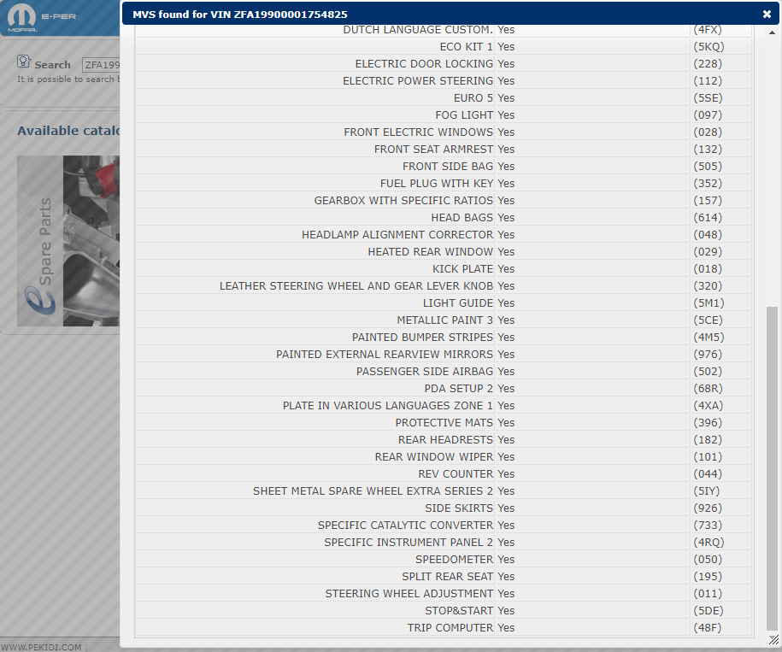Image resolution: width=782 pixels, height=652 pixels.
Task: Click the FOG LIGHT option label
Action: (x=464, y=115)
